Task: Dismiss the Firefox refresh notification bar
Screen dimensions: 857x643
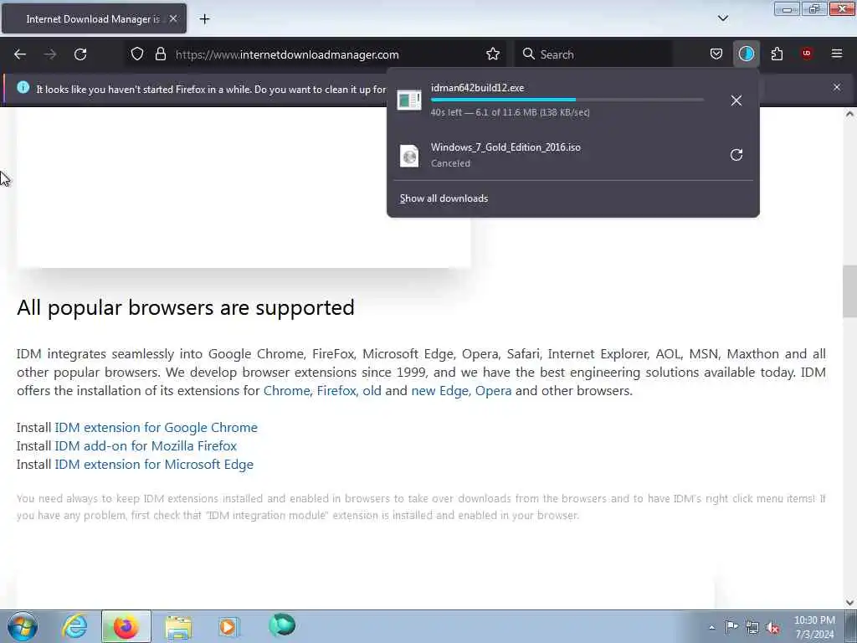Action: 837,87
